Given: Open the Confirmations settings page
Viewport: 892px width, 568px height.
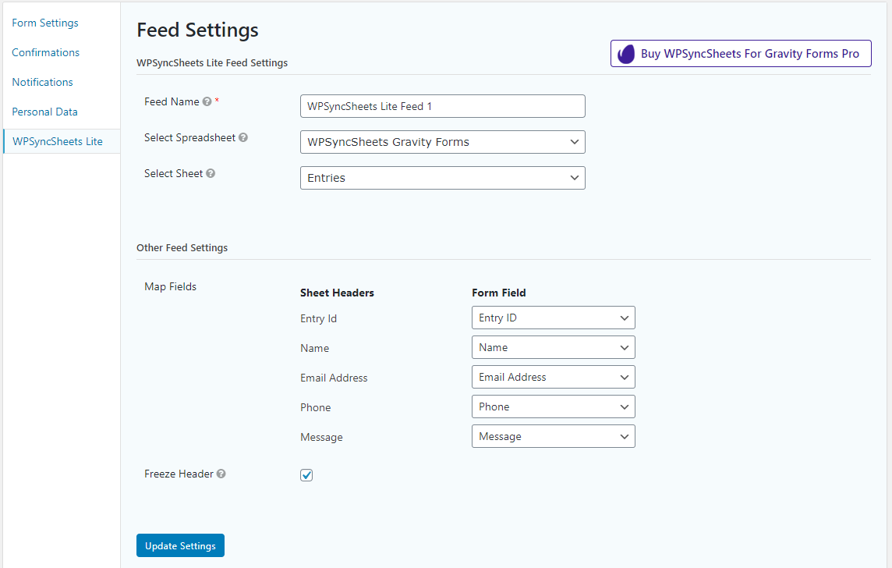Looking at the screenshot, I should click(45, 52).
